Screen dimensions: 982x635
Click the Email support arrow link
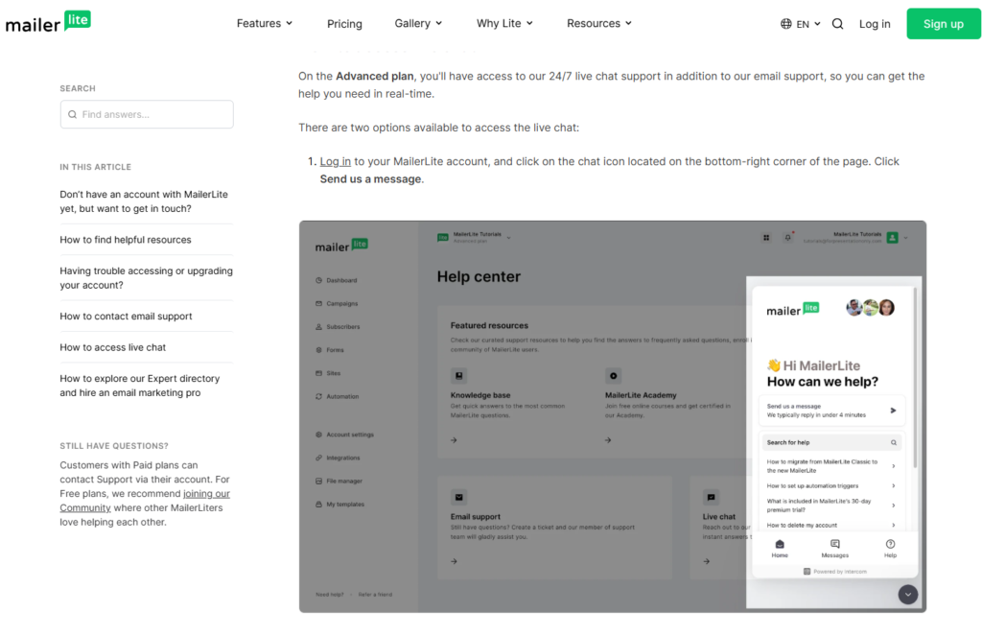point(454,562)
